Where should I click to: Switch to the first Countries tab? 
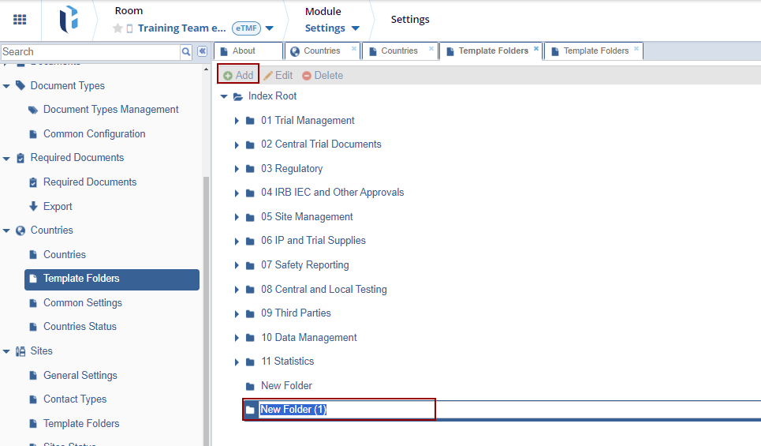[x=321, y=51]
